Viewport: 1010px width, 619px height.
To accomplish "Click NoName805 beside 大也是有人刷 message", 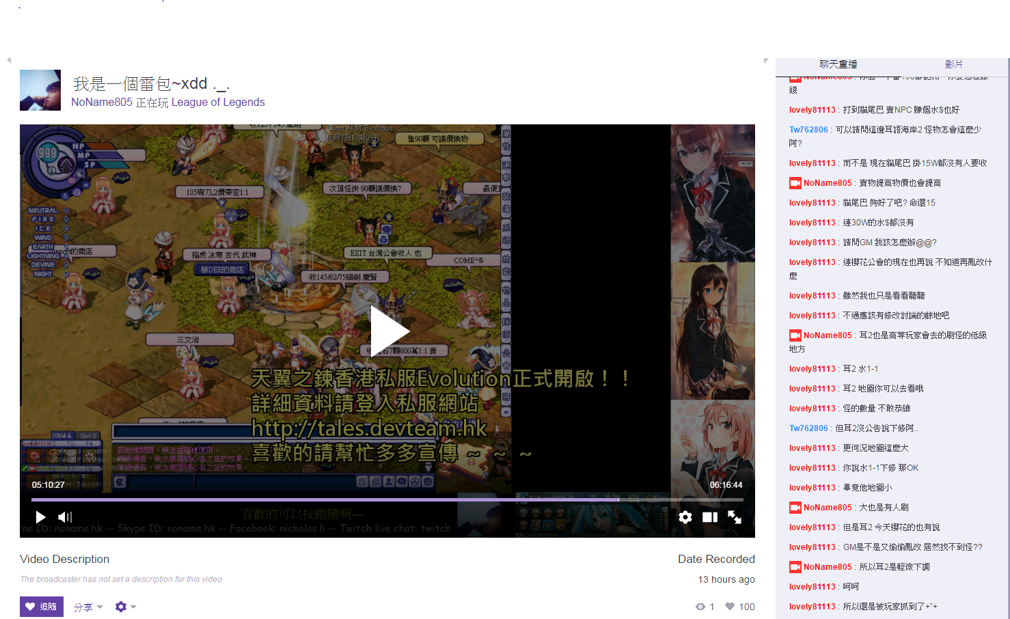I will pyautogui.click(x=828, y=508).
